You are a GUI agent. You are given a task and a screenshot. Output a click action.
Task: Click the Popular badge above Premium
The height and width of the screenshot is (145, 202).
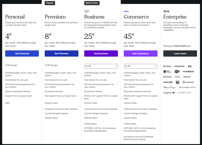coord(50,3)
